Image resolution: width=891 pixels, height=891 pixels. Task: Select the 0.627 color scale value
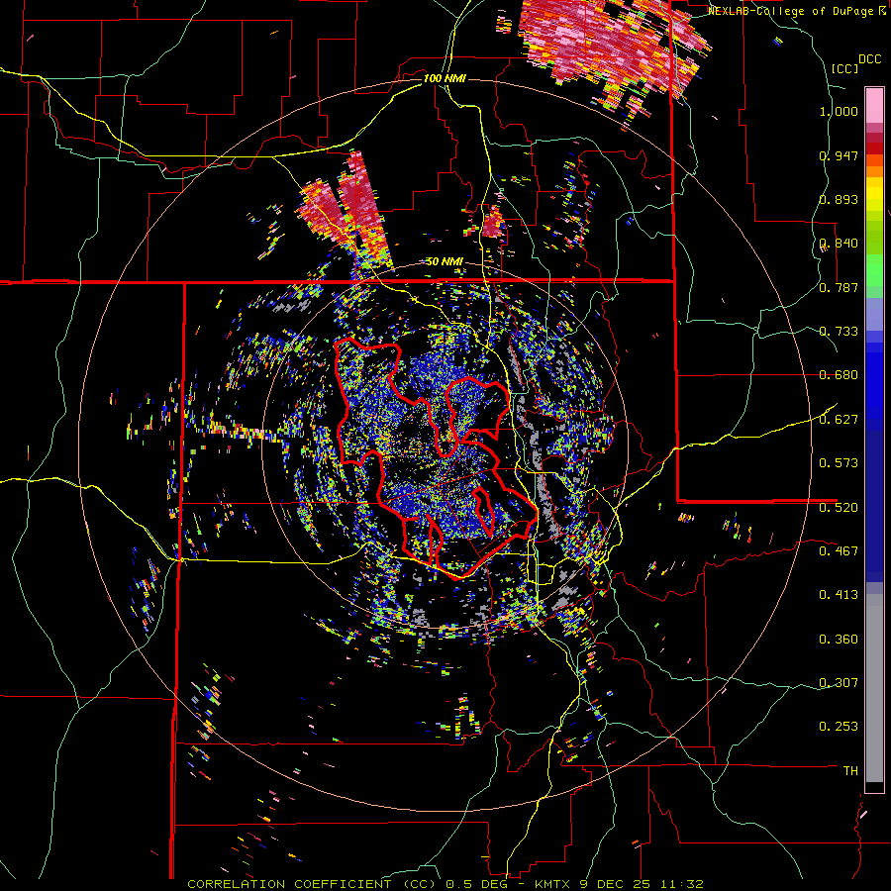point(839,420)
